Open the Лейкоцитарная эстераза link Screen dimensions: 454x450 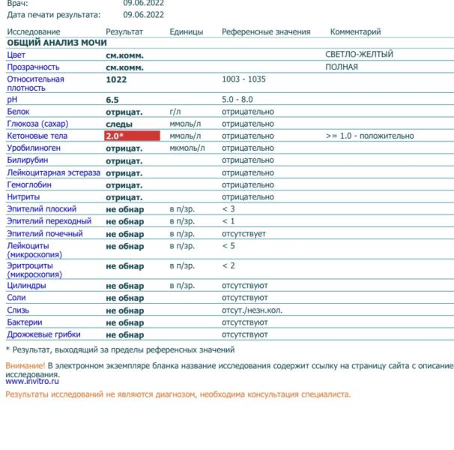click(53, 172)
